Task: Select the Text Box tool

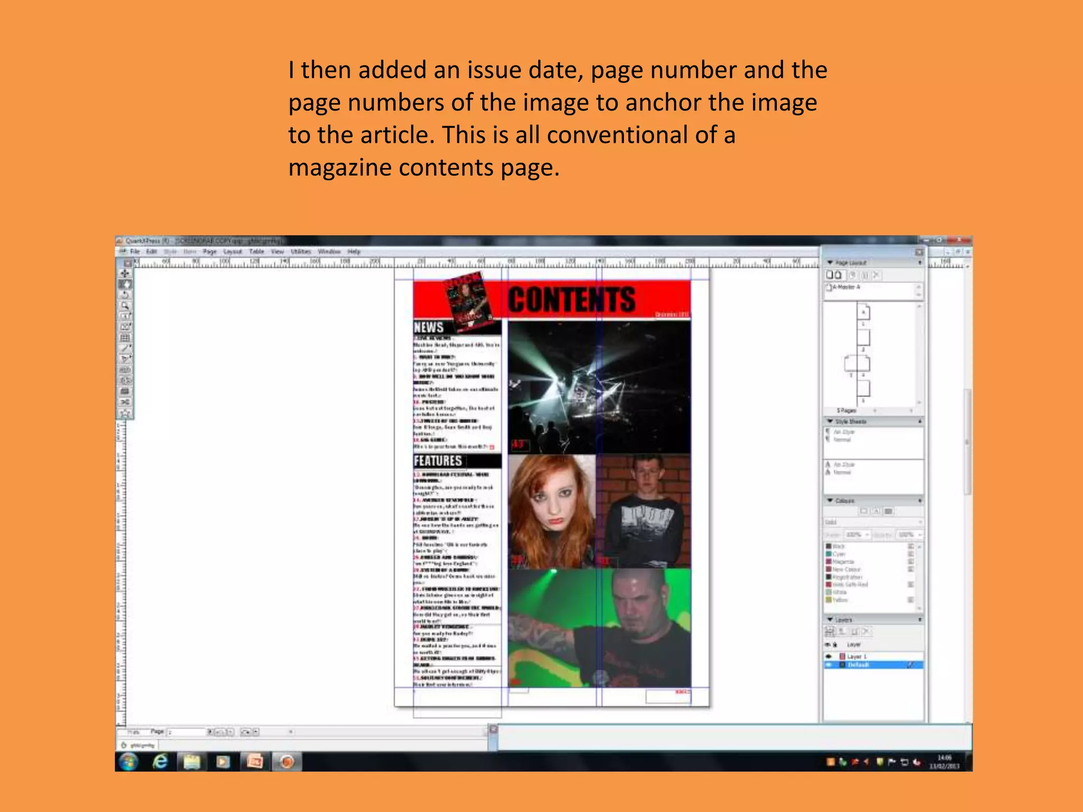Action: (x=125, y=316)
